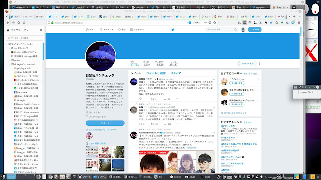Open a new Firefox tab with plus button
Viewport: 321px width, 180px height.
tap(294, 16)
